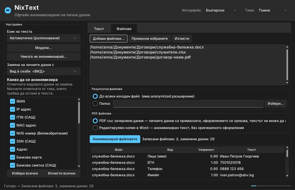Viewport: 295px width, 190px height.
Task: Open the Замяна на личните данни dropdown
Action: 44,71
